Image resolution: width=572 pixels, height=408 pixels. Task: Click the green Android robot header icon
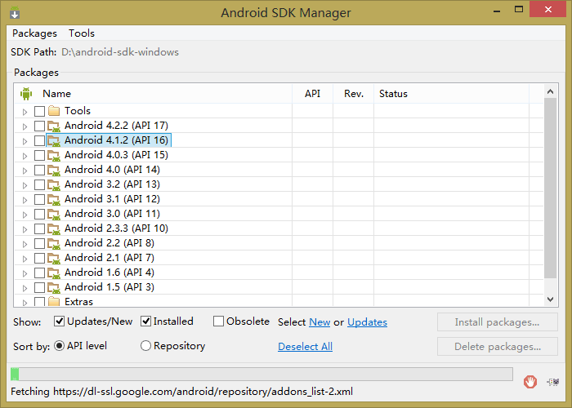[x=26, y=94]
